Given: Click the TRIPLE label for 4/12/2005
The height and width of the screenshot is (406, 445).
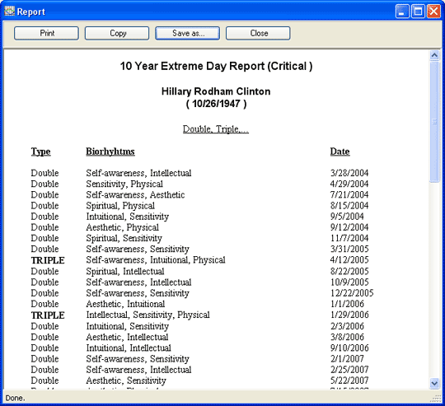Looking at the screenshot, I should tap(48, 260).
